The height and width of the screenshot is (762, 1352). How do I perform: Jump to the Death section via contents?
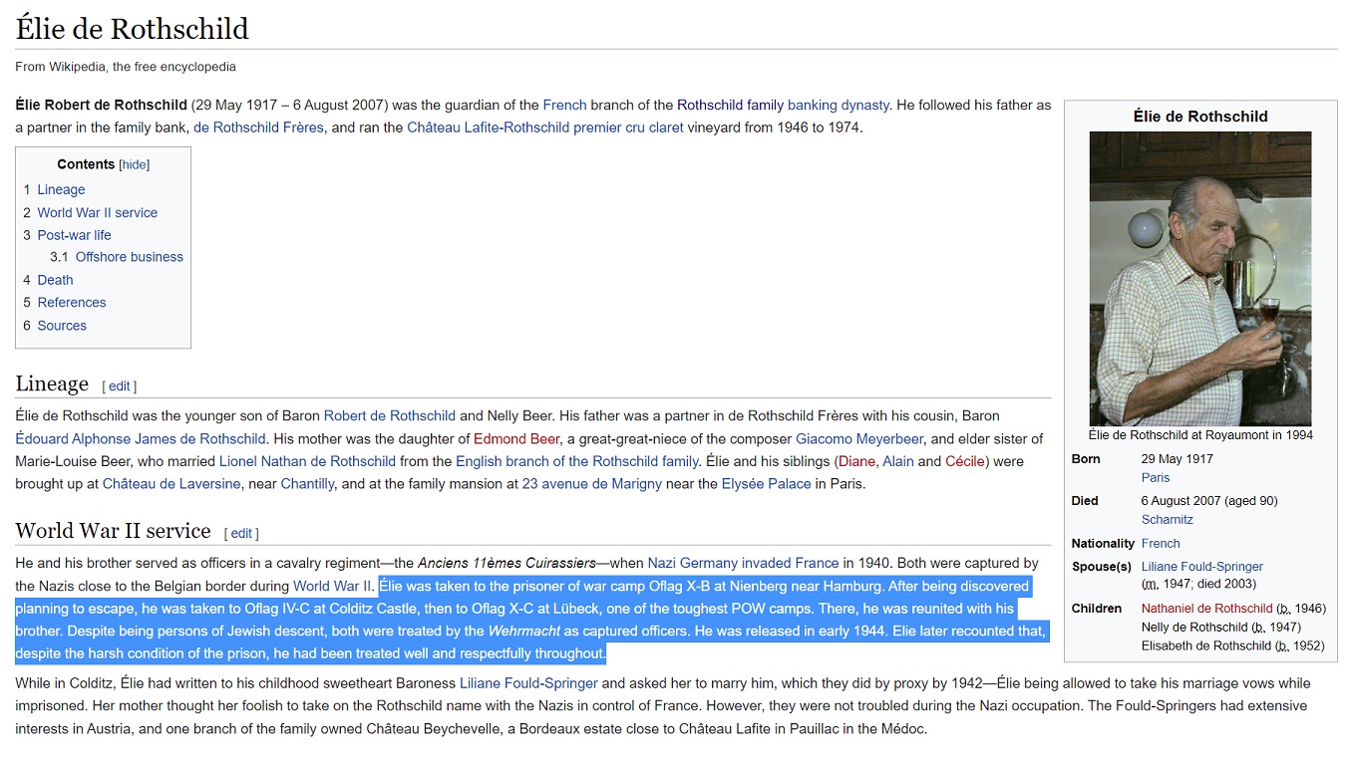point(56,280)
